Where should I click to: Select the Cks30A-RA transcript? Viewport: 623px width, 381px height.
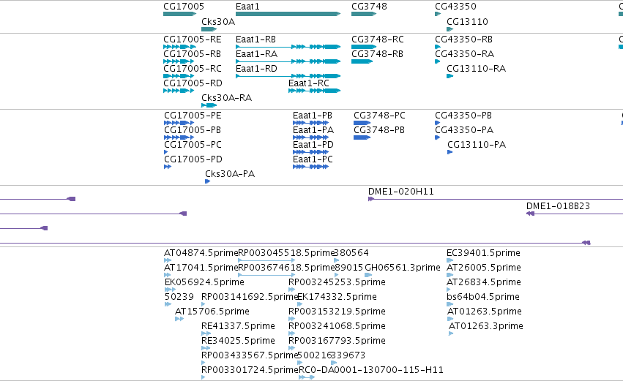coord(209,105)
